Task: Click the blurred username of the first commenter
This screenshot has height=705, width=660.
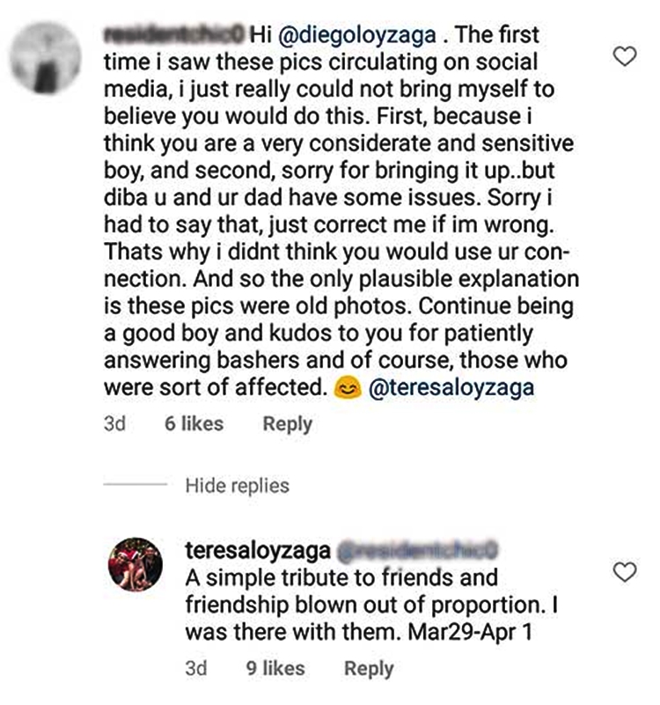Action: (x=173, y=36)
